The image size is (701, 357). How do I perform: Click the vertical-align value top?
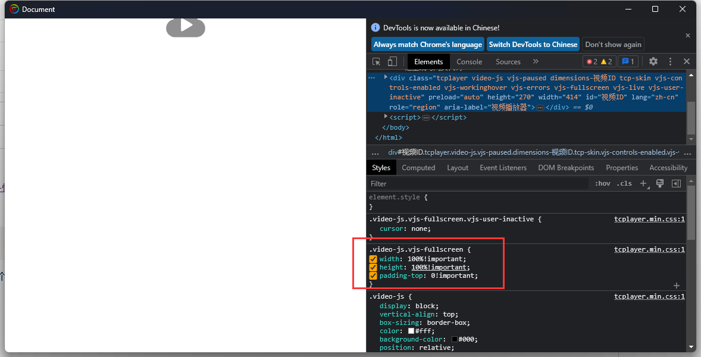click(x=449, y=315)
